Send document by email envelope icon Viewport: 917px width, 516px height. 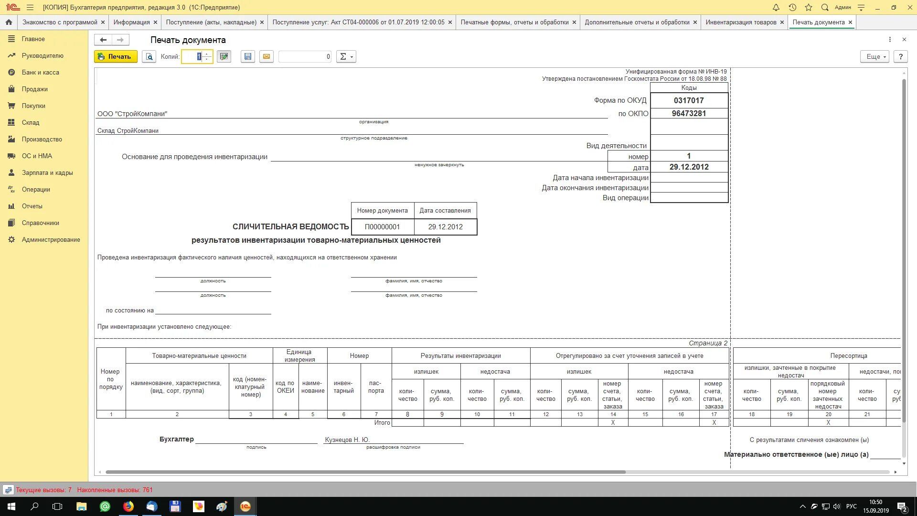point(267,56)
